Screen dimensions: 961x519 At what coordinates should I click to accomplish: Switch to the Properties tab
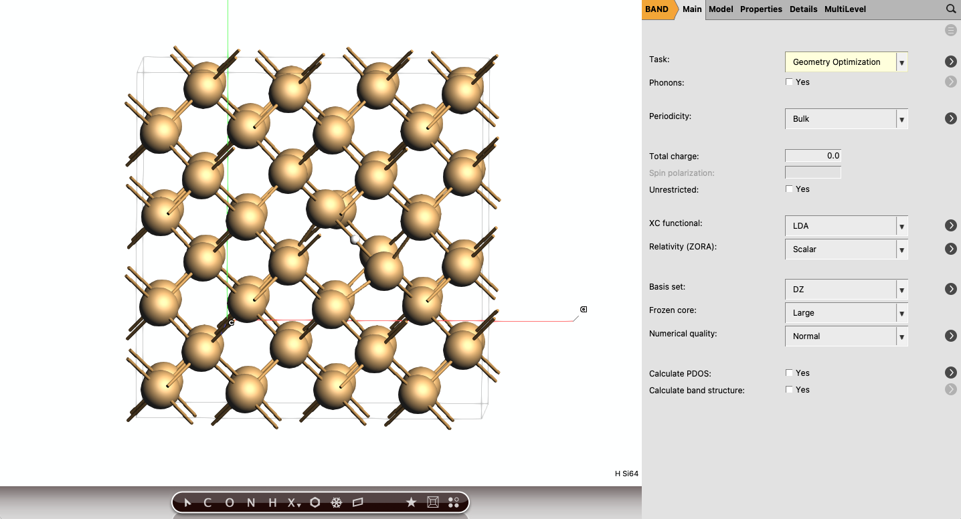point(761,9)
